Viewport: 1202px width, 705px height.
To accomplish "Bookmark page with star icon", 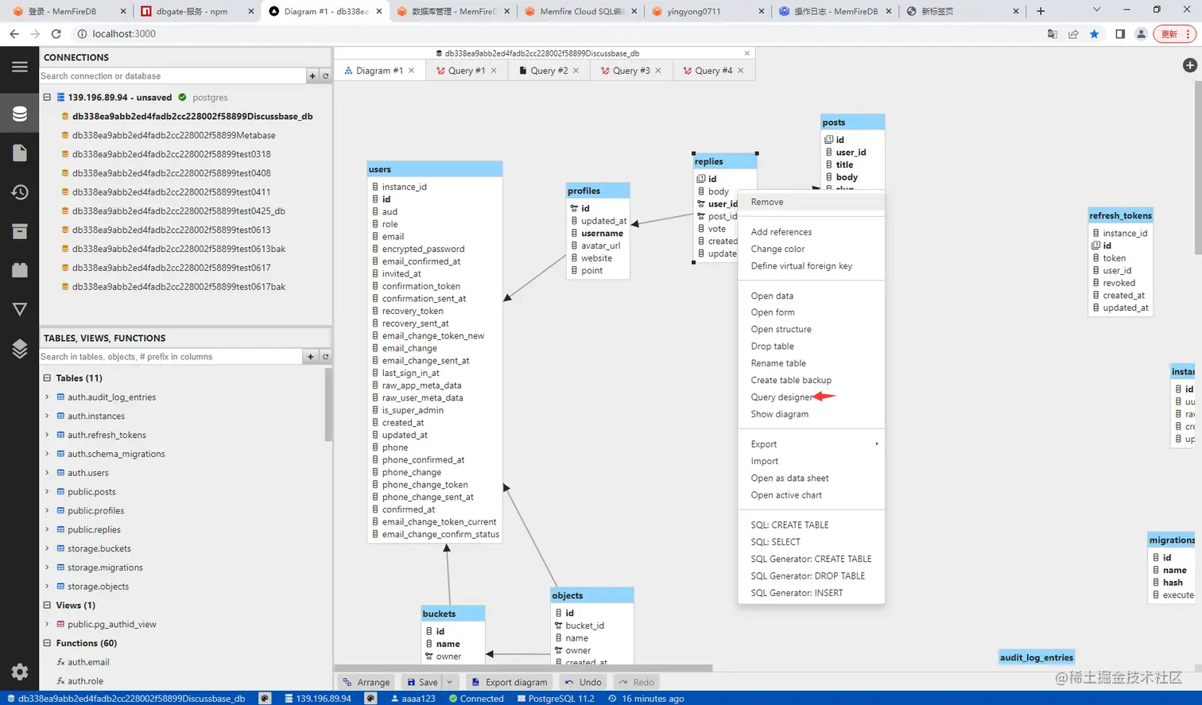I will tap(1095, 34).
